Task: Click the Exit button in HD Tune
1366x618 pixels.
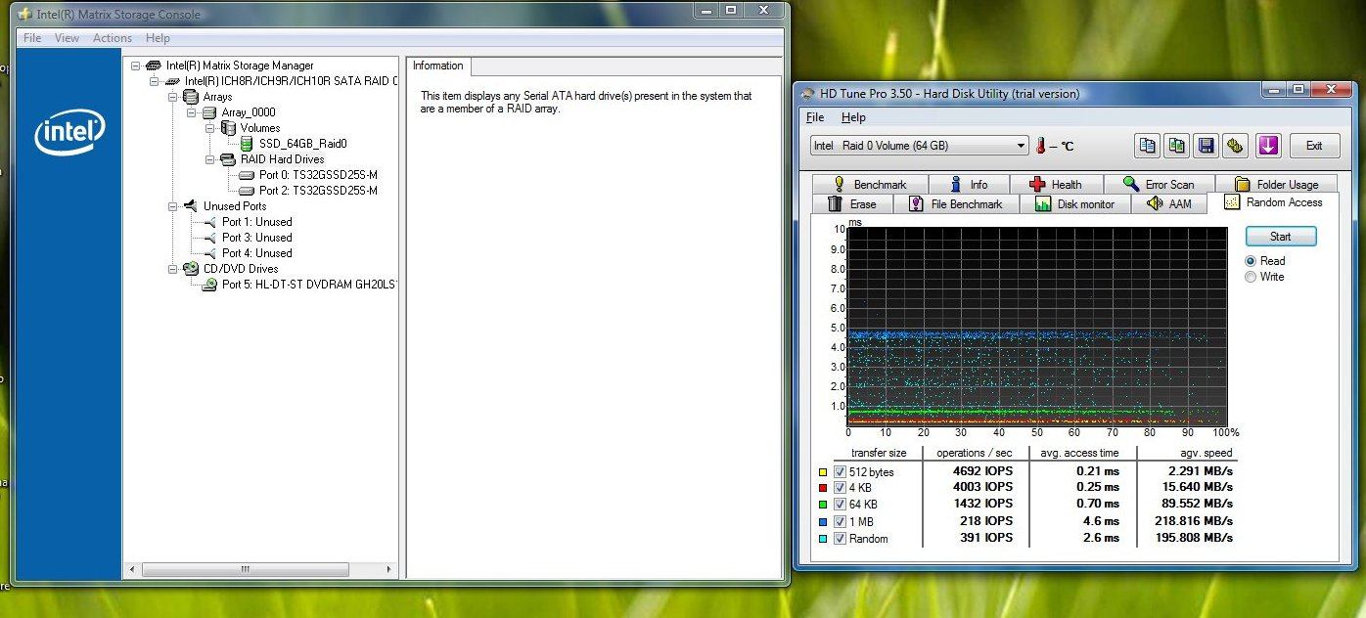Action: click(1314, 146)
